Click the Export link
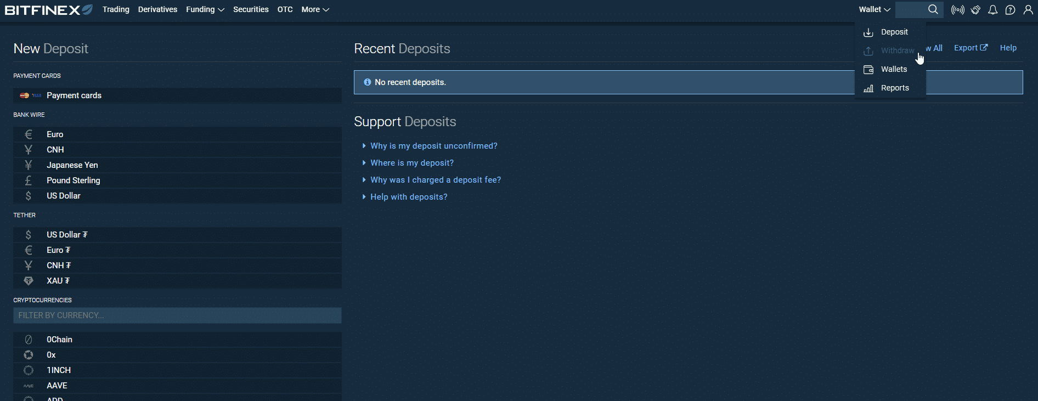This screenshot has height=401, width=1038. click(970, 48)
